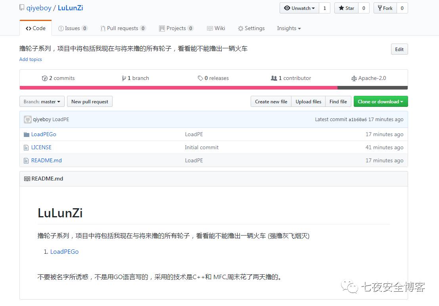Open the LoadPEGo folder
Image resolution: width=439 pixels, height=306 pixels.
click(44, 135)
